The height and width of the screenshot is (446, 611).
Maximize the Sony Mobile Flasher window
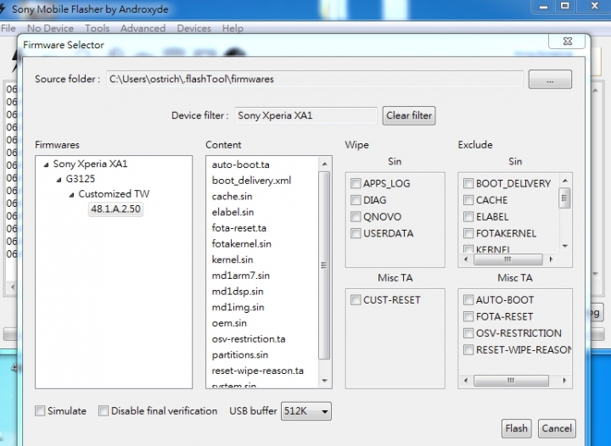coord(565,6)
